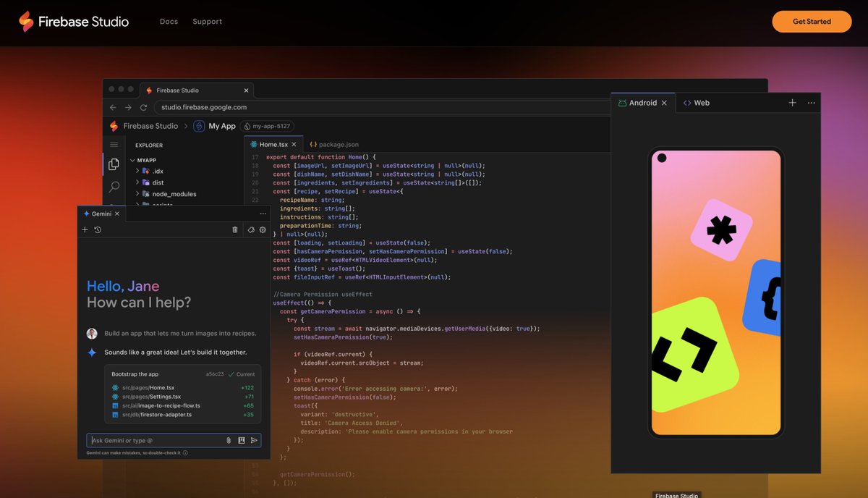The image size is (868, 498).
Task: Delete the Gemini chat with trash icon
Action: point(235,229)
